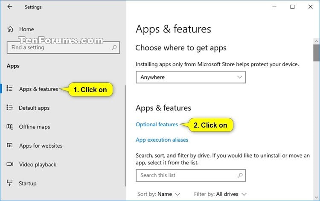The image size is (320, 201).
Task: Open the Startup settings page
Action: [x=28, y=184]
